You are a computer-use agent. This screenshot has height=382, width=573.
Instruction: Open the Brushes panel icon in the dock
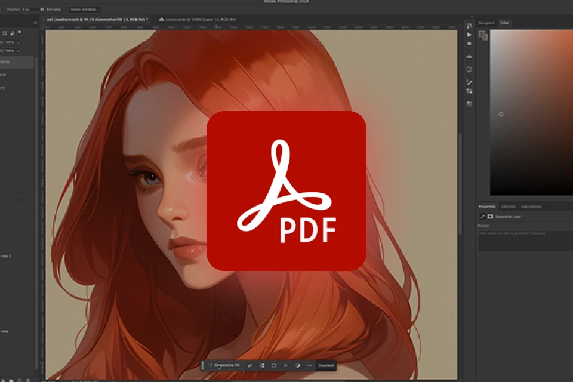point(469,82)
